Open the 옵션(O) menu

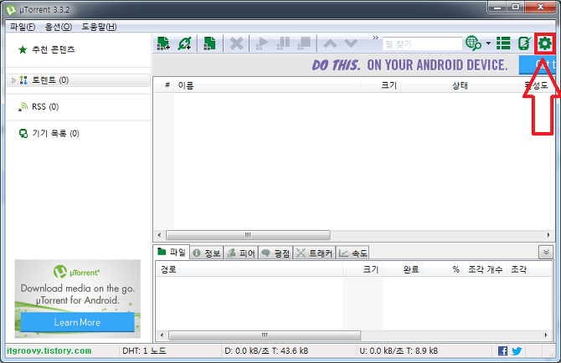click(59, 27)
